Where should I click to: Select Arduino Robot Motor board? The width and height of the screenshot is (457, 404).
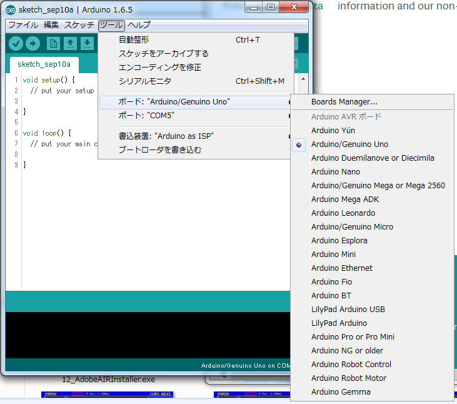tap(372, 378)
